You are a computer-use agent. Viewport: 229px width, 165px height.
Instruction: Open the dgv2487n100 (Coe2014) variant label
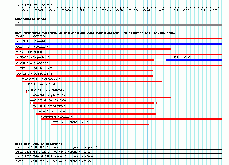click(x=32, y=47)
